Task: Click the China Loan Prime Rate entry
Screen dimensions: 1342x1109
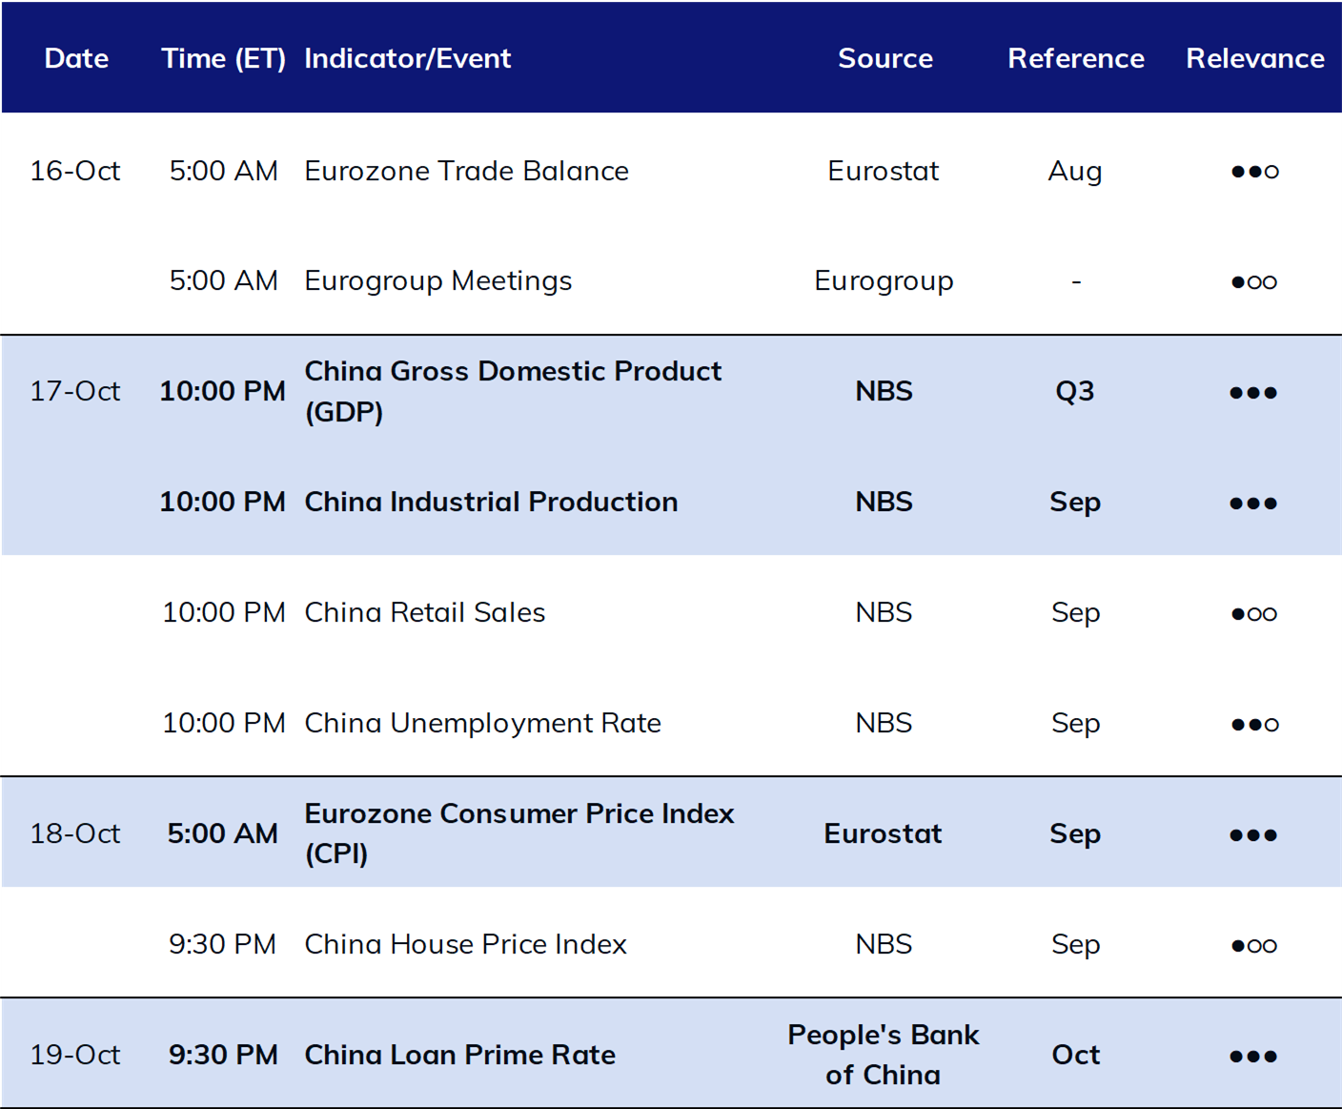Action: pyautogui.click(x=459, y=1055)
